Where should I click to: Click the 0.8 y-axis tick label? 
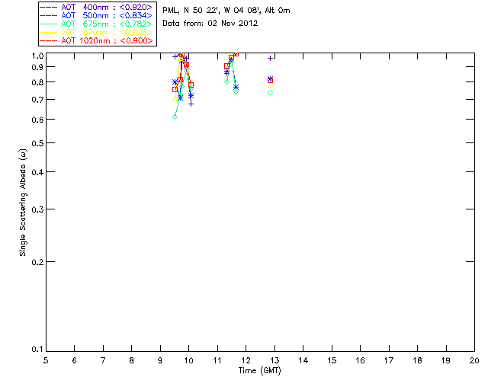click(x=37, y=83)
